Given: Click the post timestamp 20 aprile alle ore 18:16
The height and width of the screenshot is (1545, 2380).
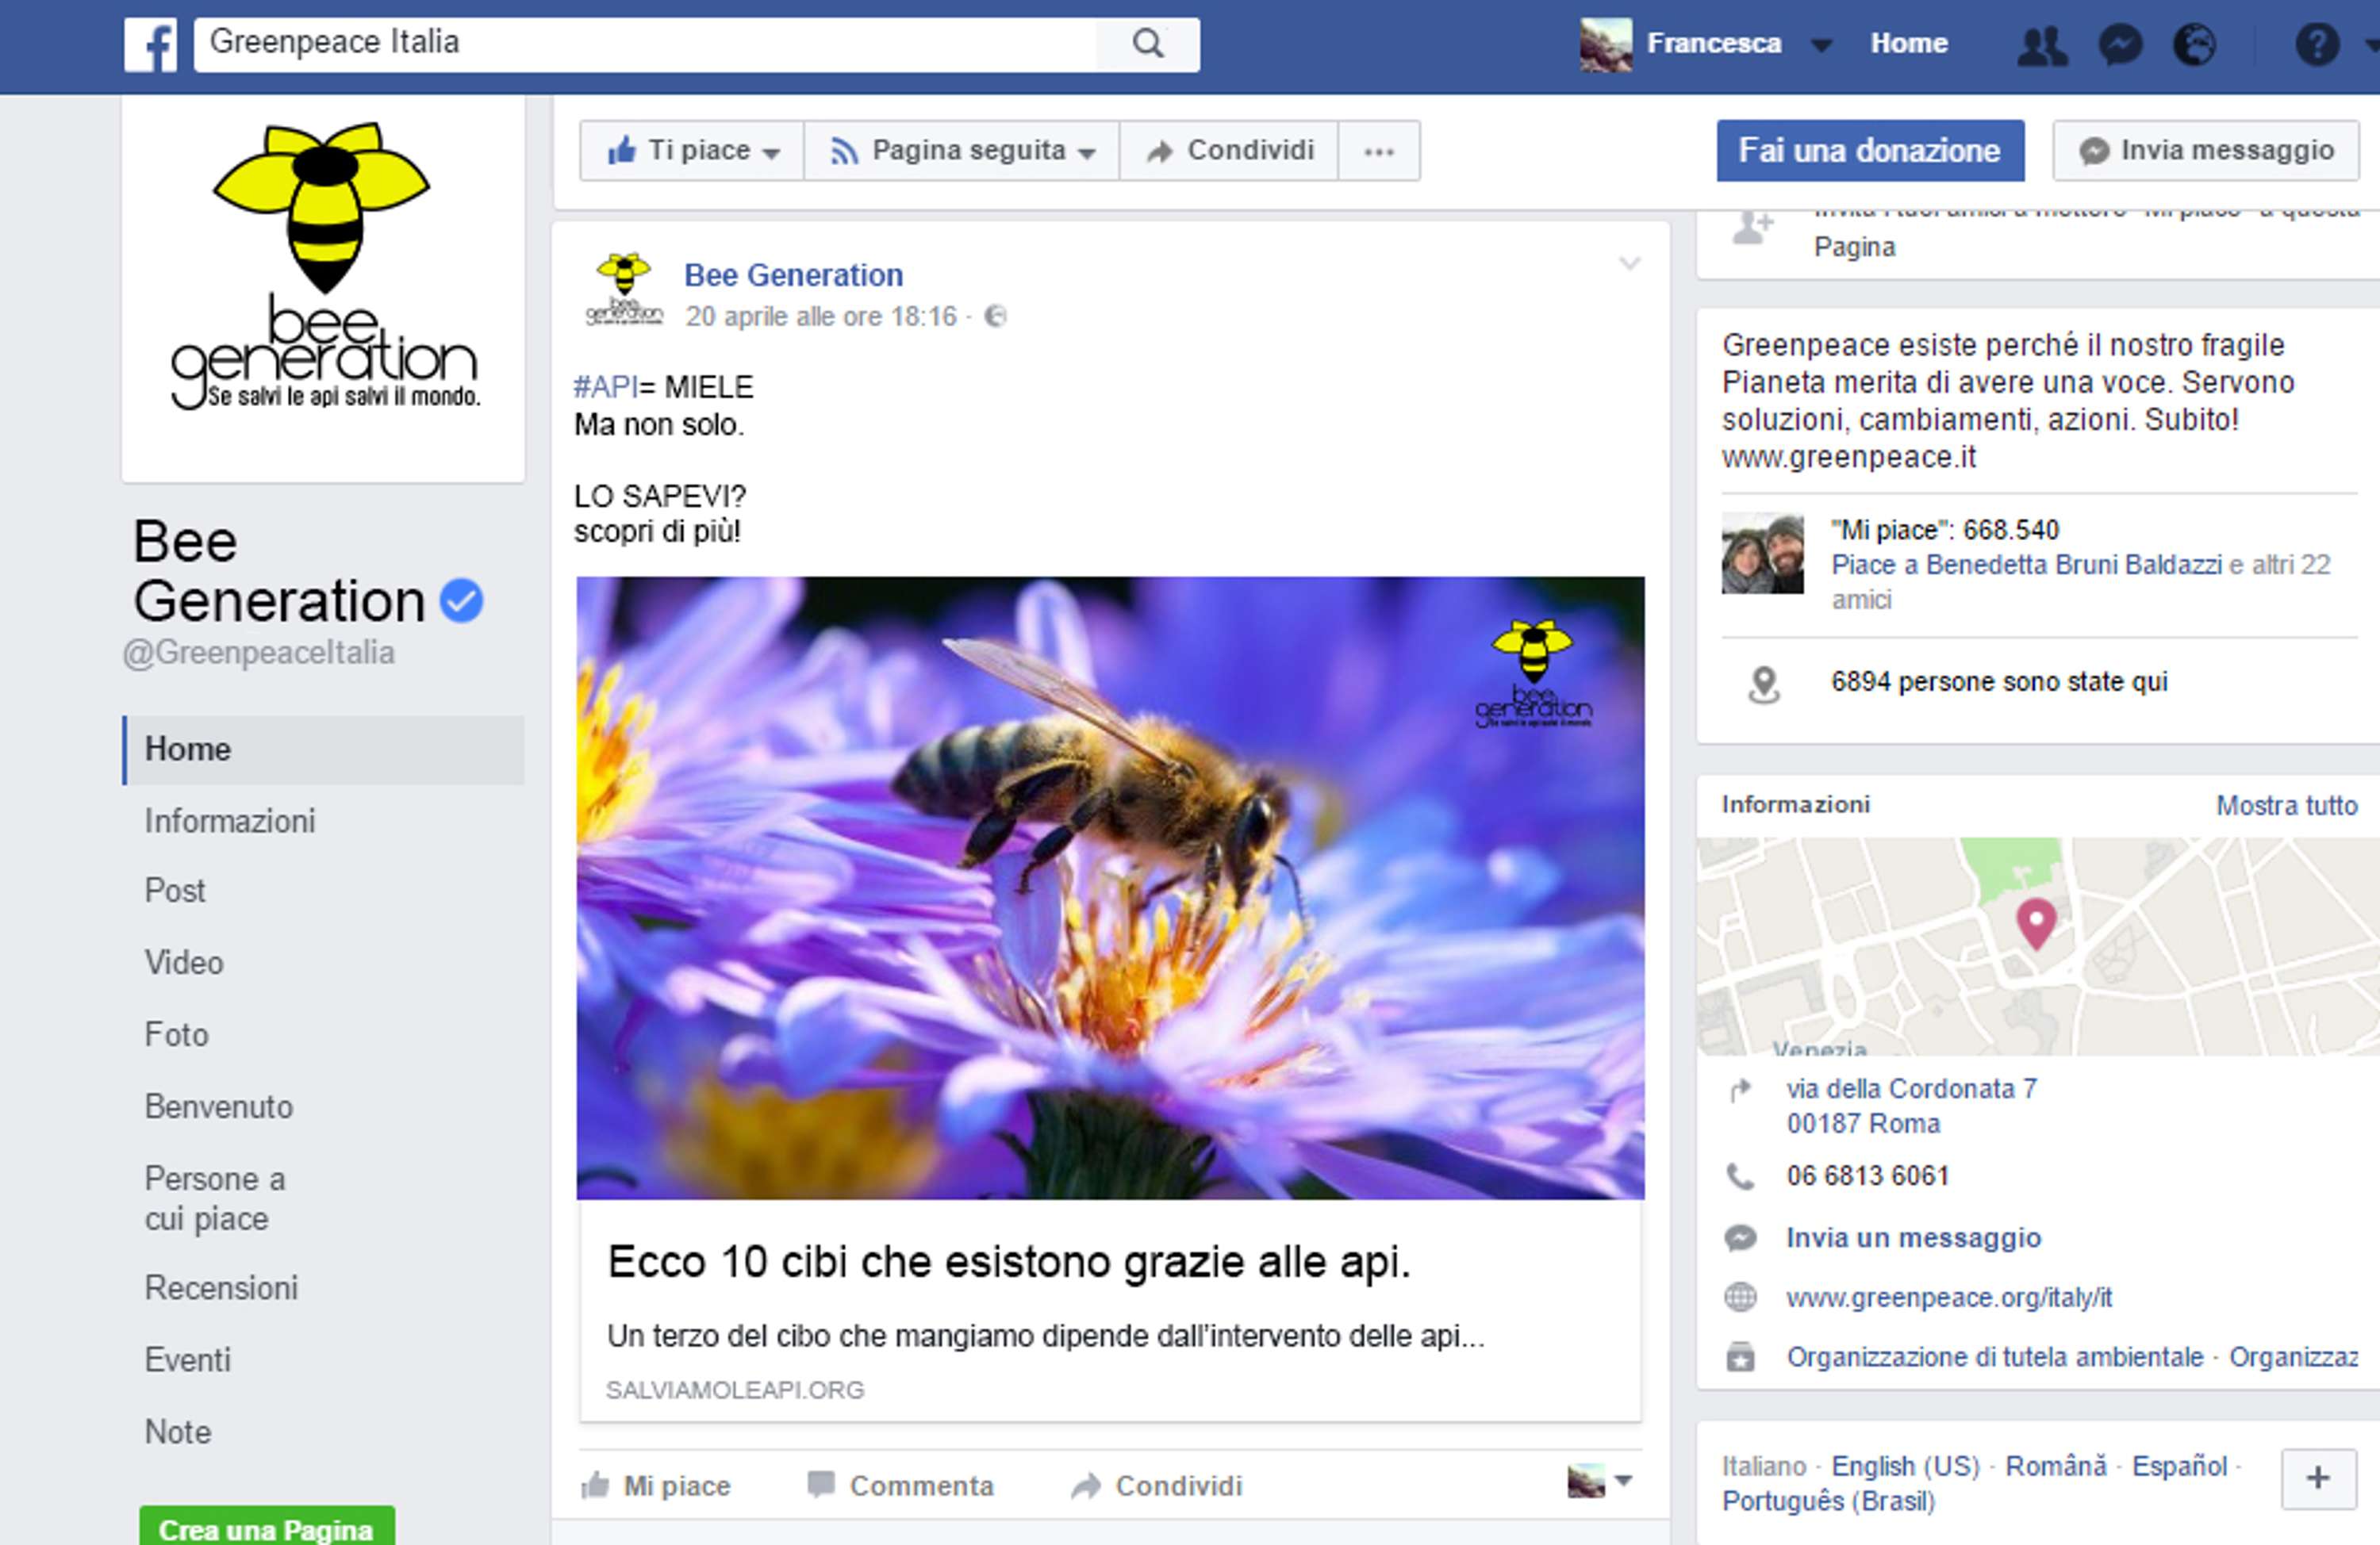Looking at the screenshot, I should click(x=821, y=317).
